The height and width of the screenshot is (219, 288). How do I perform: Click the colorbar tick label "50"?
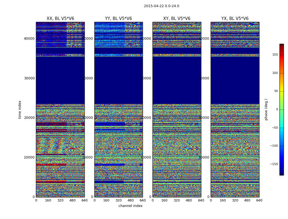[276, 91]
